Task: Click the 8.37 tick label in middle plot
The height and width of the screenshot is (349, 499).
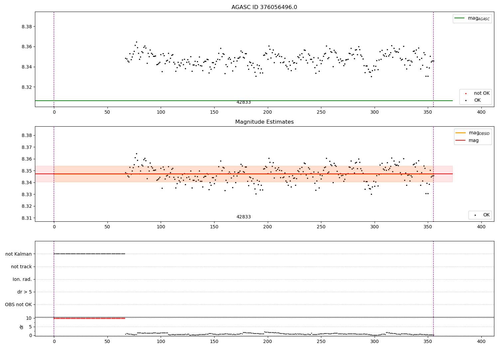Action: 27,147
